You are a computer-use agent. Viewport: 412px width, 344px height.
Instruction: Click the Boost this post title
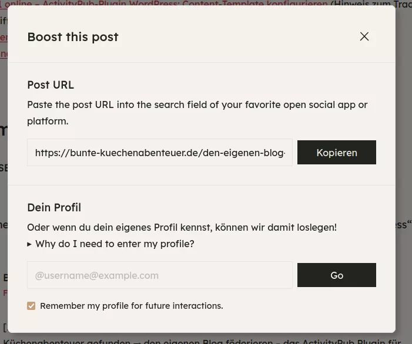coord(73,36)
